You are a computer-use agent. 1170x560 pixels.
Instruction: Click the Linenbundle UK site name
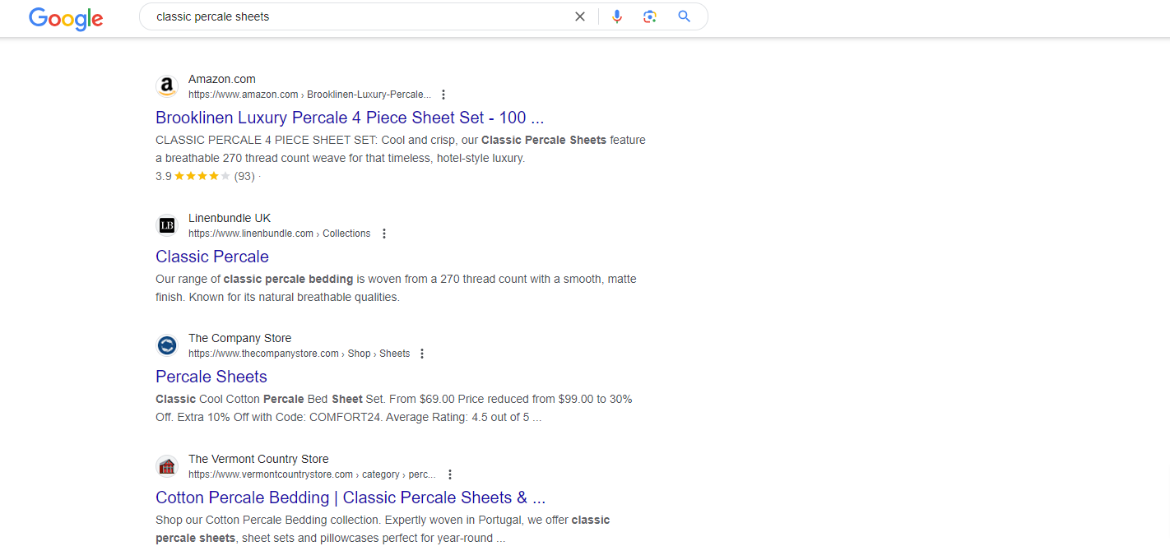230,218
